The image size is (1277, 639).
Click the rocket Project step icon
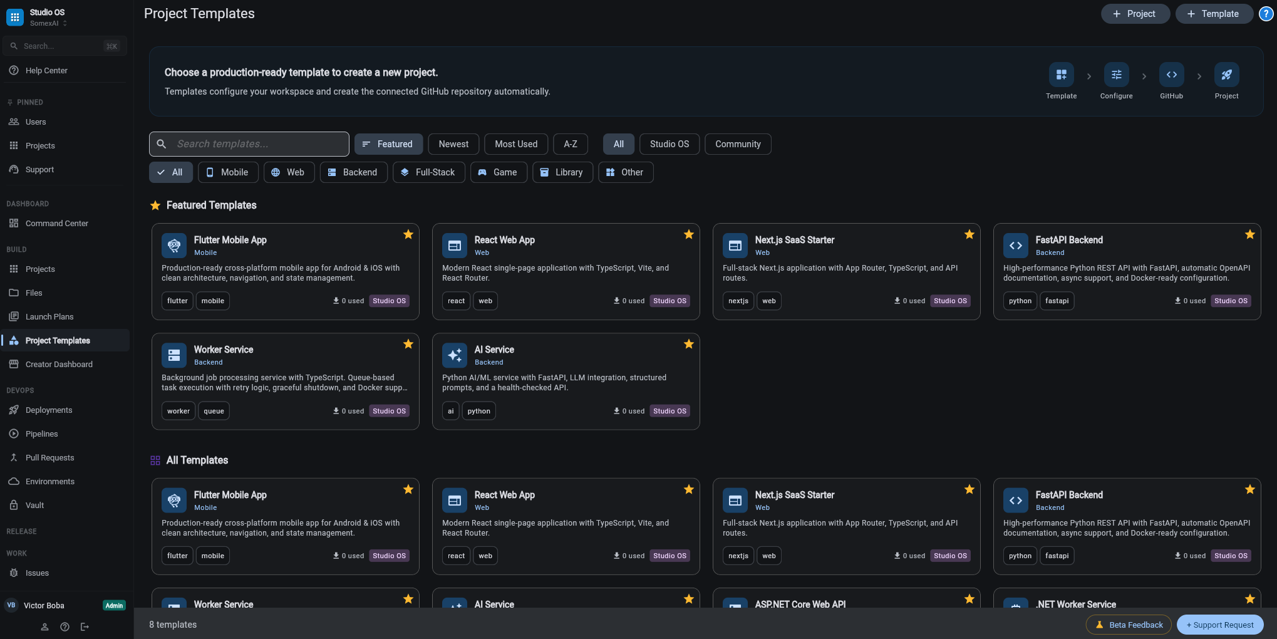pyautogui.click(x=1227, y=74)
